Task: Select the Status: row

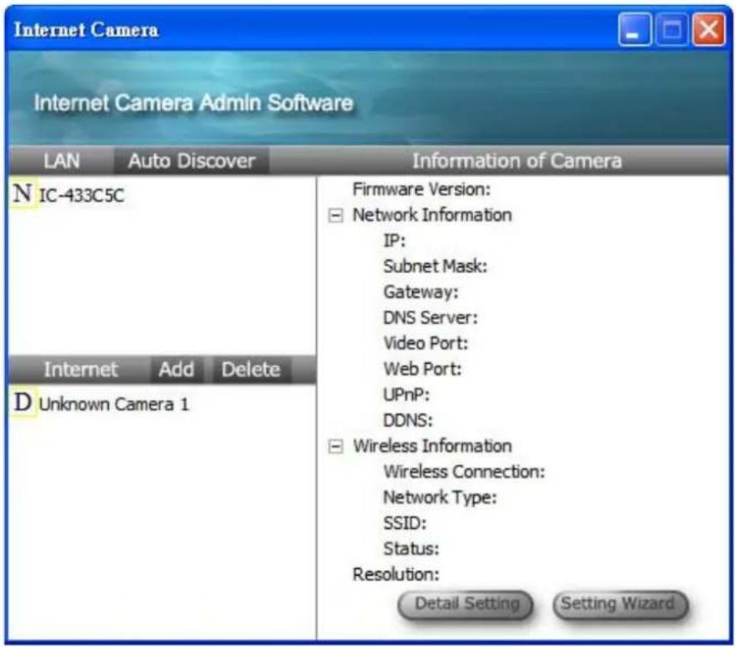Action: click(x=412, y=548)
